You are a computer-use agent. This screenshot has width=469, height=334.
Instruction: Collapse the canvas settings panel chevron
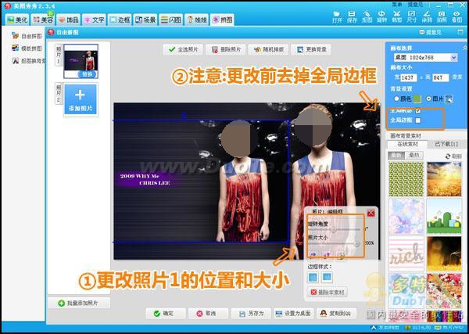pos(465,48)
